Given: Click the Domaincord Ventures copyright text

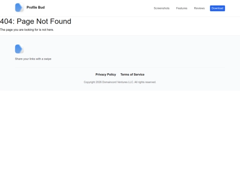Looking at the screenshot, I should (120, 82).
